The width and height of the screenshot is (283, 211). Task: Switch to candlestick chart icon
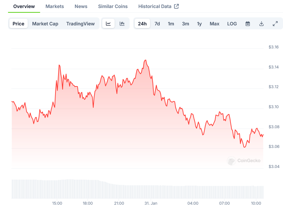point(122,24)
